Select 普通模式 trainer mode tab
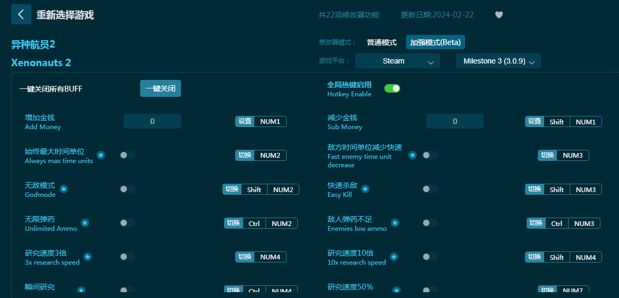Screen dimensions: 619x298 [x=382, y=42]
